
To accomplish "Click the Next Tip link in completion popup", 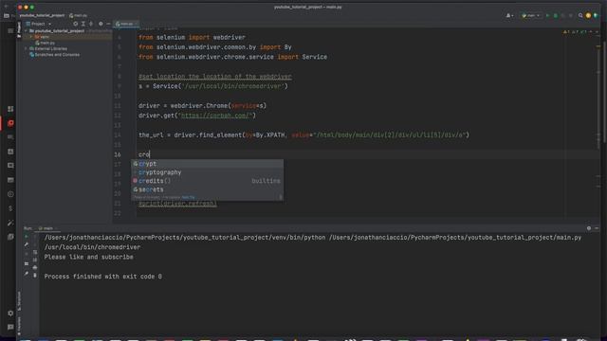I will [x=188, y=197].
